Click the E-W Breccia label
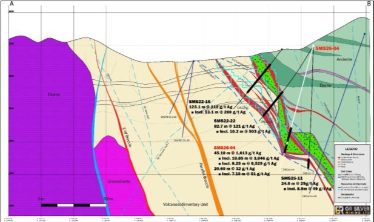 click(x=127, y=137)
